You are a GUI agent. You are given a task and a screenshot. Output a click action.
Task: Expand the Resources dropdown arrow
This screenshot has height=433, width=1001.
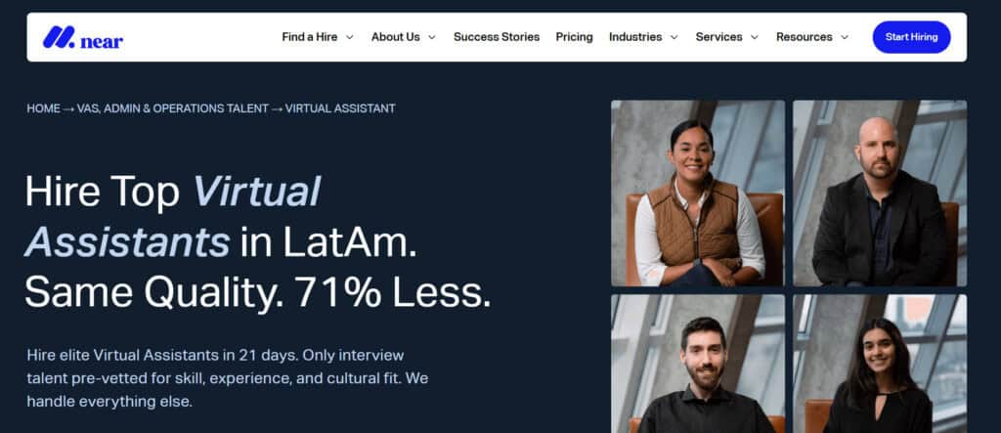844,37
